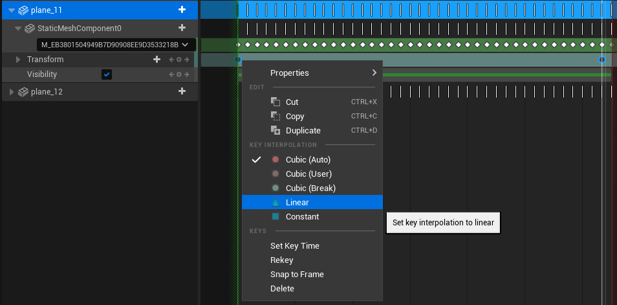Toggle the Visibility checkbox

tap(107, 74)
